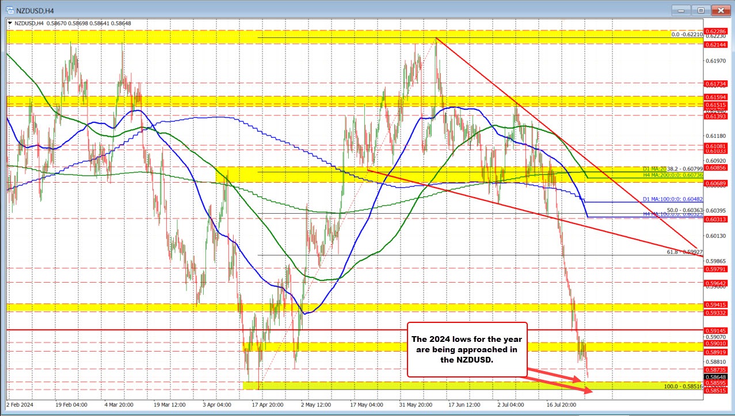
Task: Collapse the quote line with the black triangle
Action: (9, 23)
